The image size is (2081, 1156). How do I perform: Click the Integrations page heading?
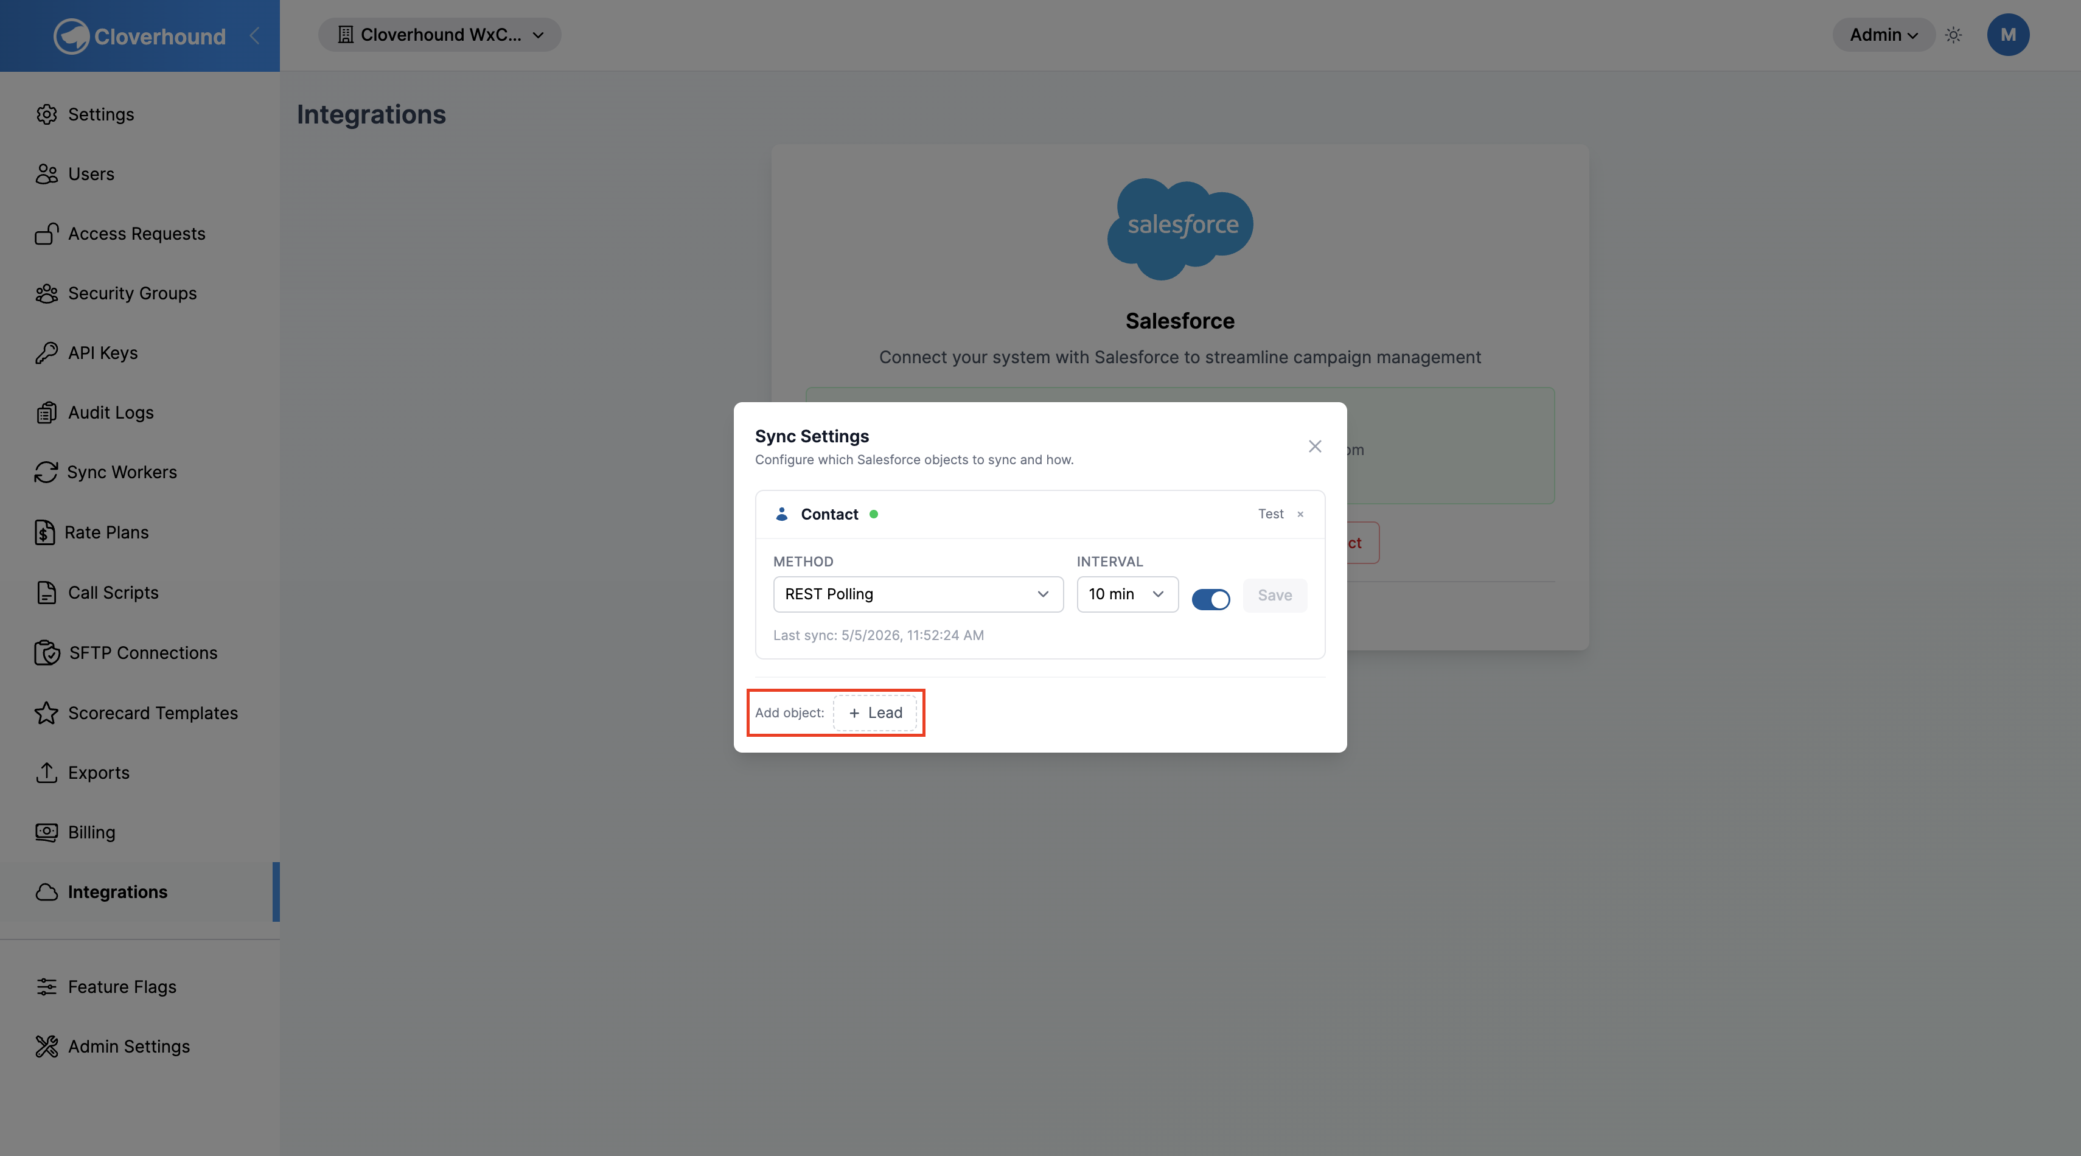pos(371,114)
